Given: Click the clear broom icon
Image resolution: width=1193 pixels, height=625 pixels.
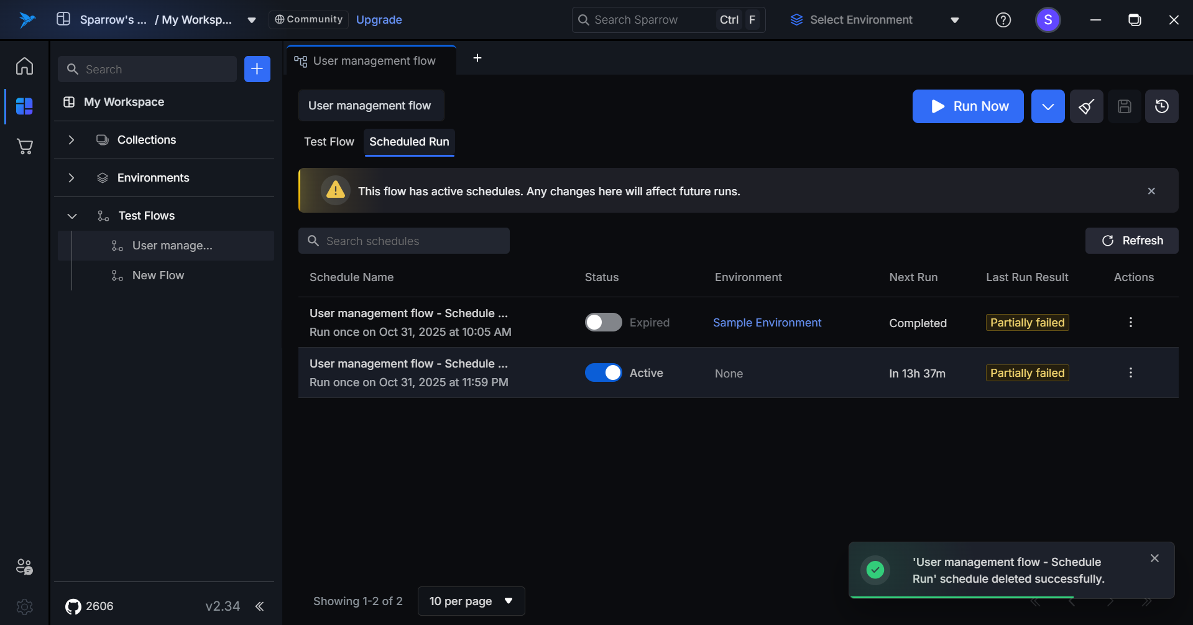Looking at the screenshot, I should click(1086, 106).
